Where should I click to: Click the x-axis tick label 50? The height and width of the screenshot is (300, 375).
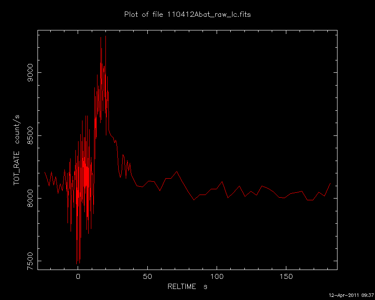pyautogui.click(x=147, y=277)
